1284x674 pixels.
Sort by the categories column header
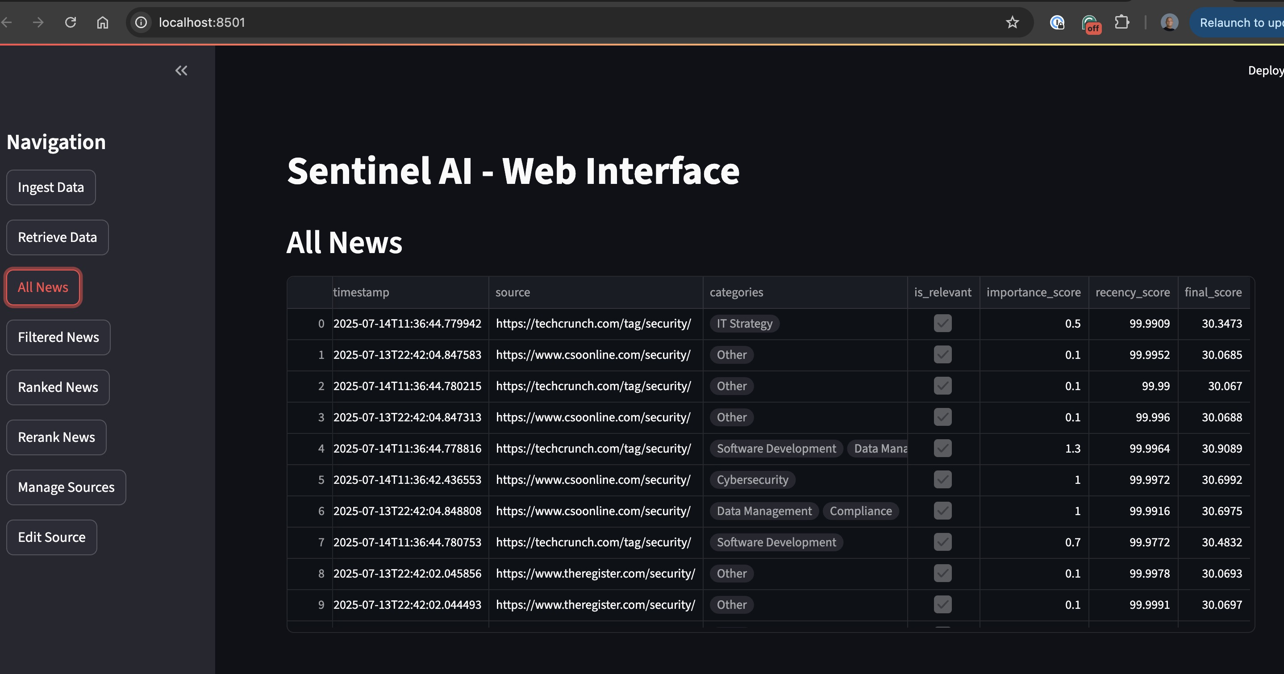[805, 292]
